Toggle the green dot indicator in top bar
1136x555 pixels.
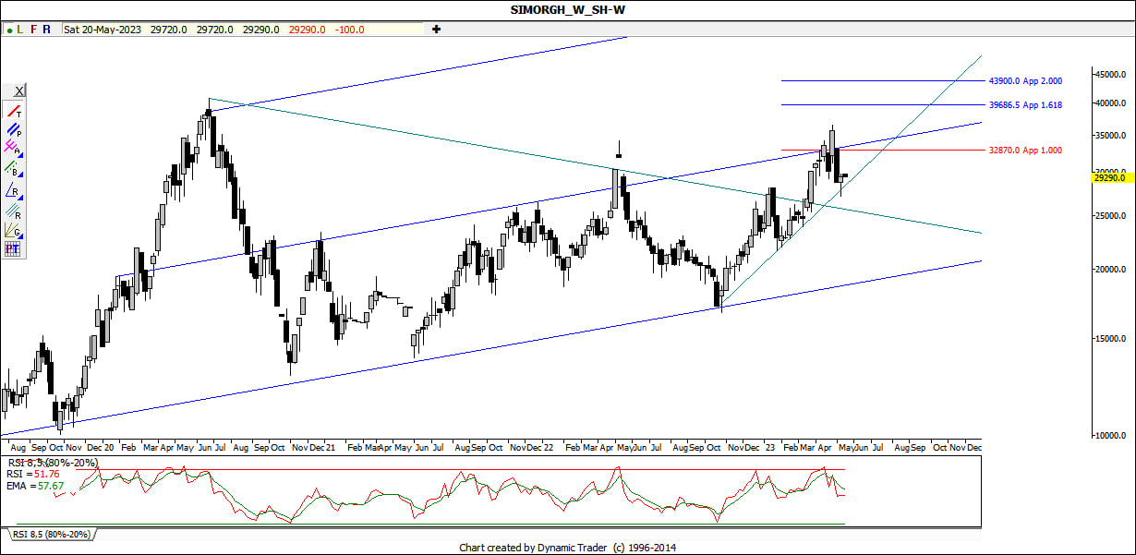(8, 30)
